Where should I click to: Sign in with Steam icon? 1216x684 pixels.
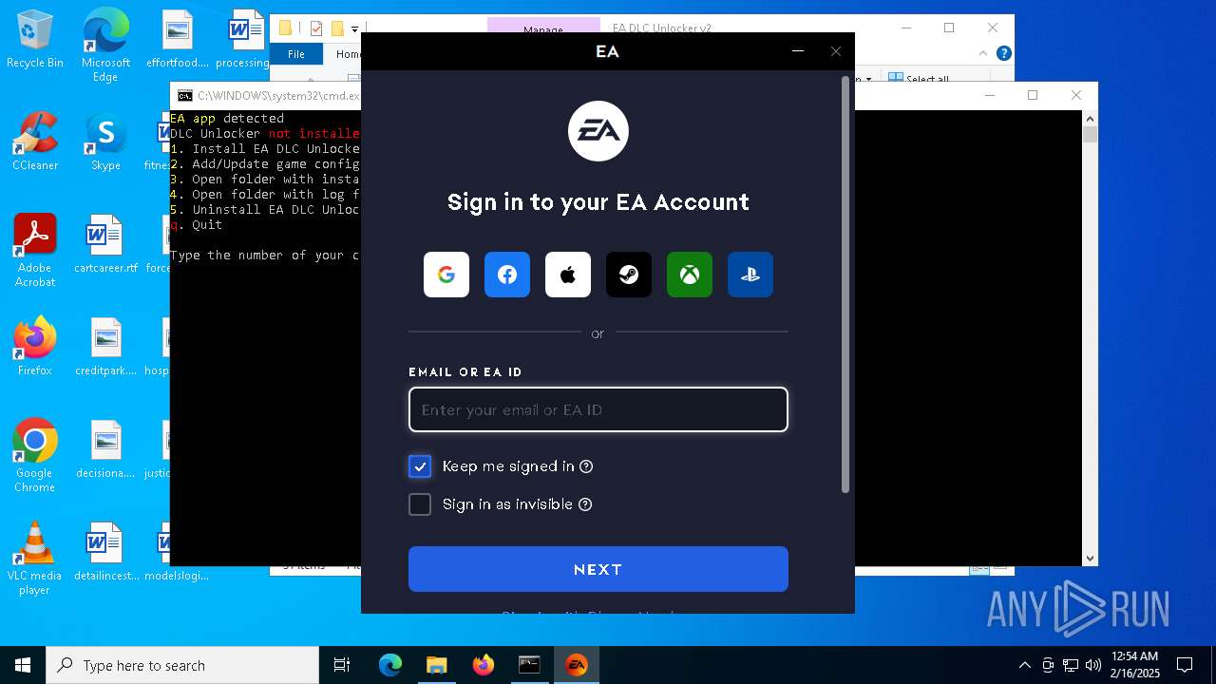629,275
